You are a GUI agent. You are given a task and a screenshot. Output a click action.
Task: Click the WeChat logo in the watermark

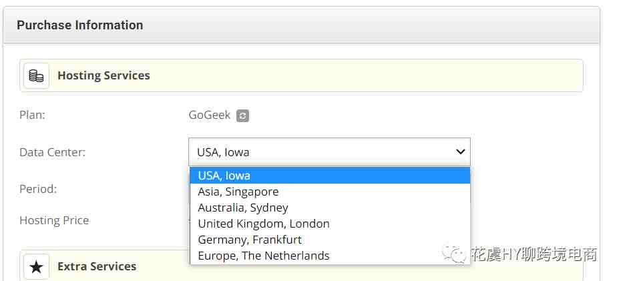(x=455, y=254)
